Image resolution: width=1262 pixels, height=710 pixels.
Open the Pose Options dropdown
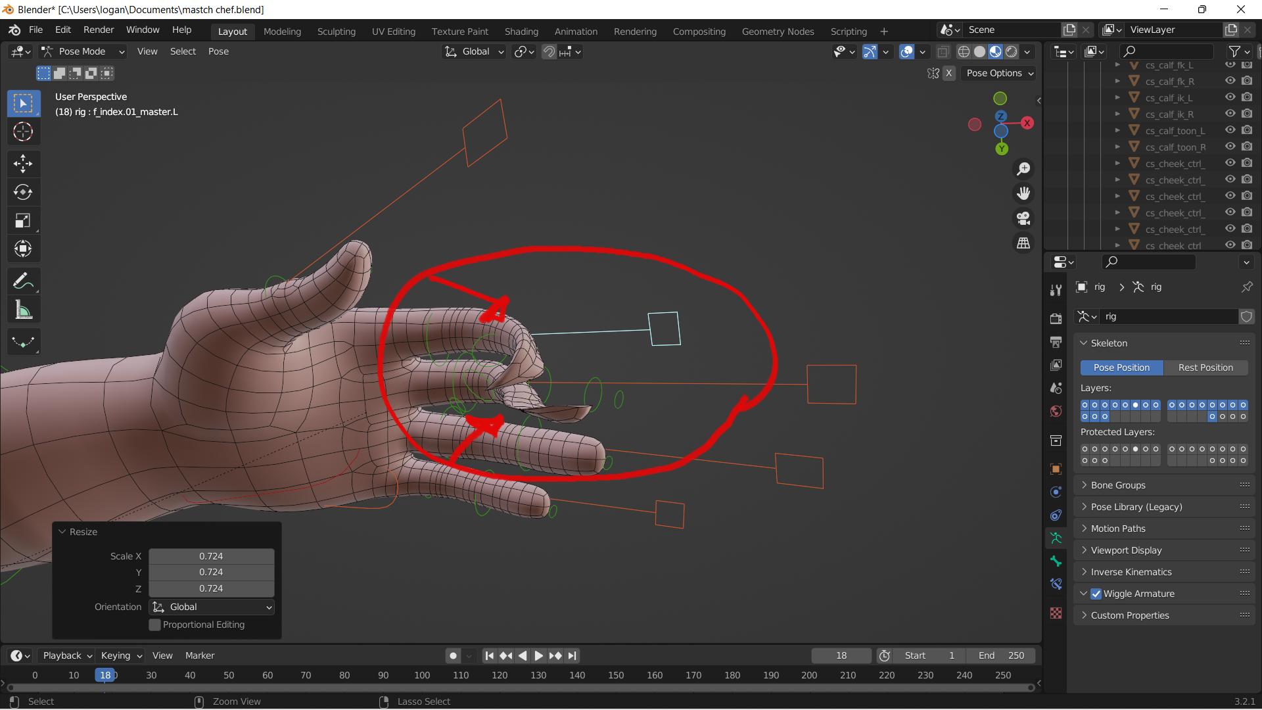pyautogui.click(x=998, y=73)
